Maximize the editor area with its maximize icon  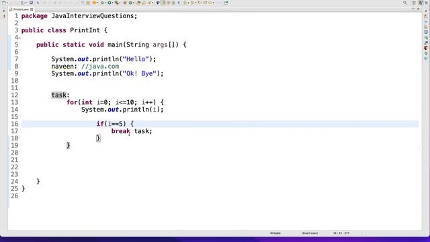pos(418,9)
